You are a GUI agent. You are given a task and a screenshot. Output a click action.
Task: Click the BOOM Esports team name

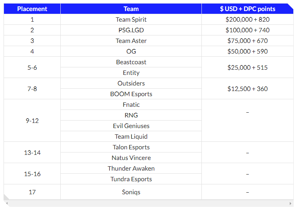(x=131, y=94)
